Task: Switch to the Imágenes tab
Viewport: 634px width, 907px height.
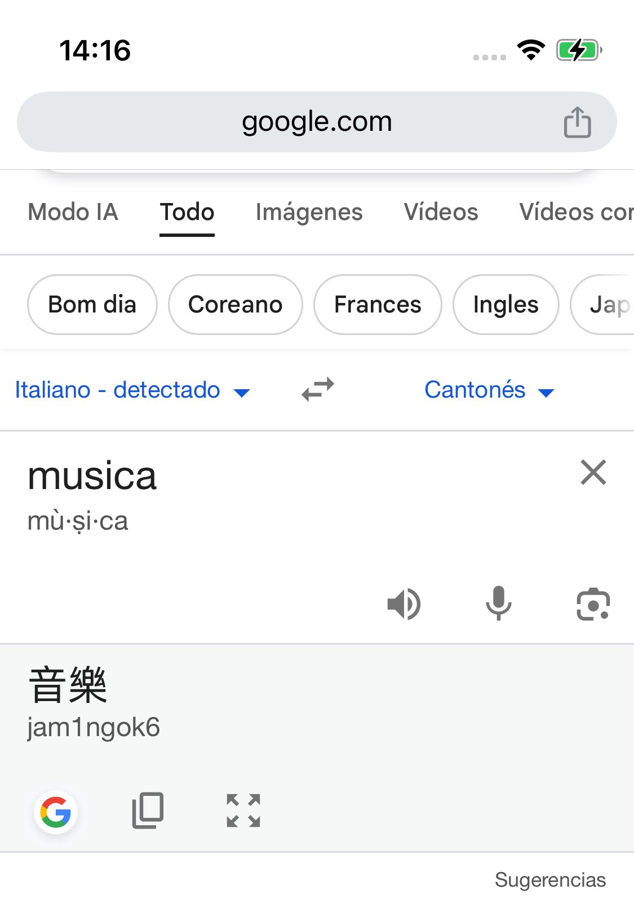Action: [x=309, y=213]
